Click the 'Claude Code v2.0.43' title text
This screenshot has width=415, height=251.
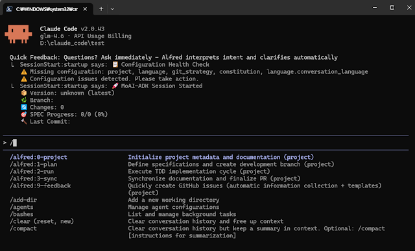tap(72, 29)
